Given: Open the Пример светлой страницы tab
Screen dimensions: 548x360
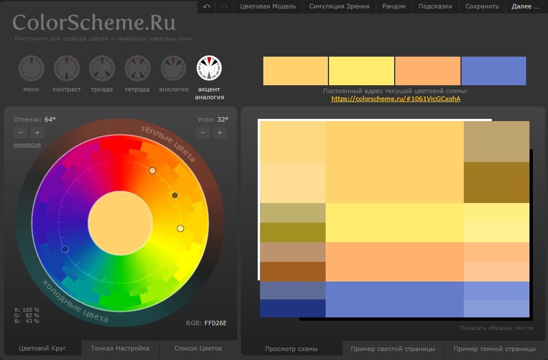Looking at the screenshot, I should [x=393, y=349].
